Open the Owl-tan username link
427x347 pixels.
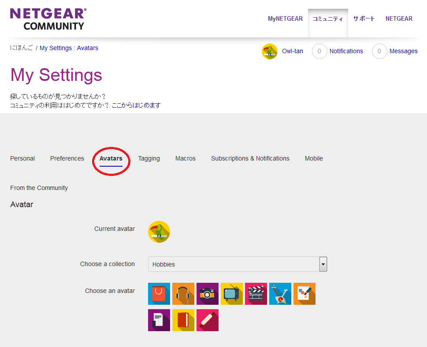tap(293, 51)
